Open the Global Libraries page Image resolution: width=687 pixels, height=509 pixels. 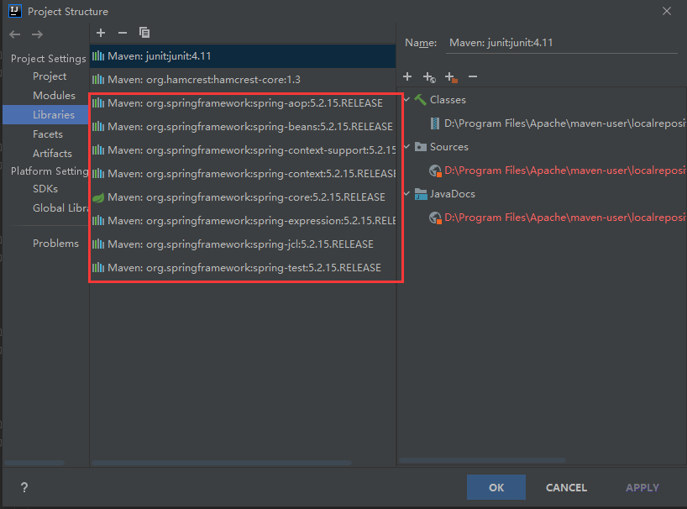point(60,208)
